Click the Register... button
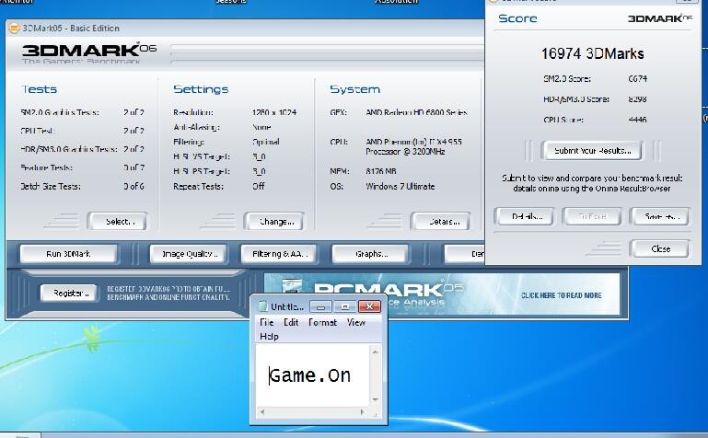This screenshot has width=708, height=438. [x=69, y=294]
